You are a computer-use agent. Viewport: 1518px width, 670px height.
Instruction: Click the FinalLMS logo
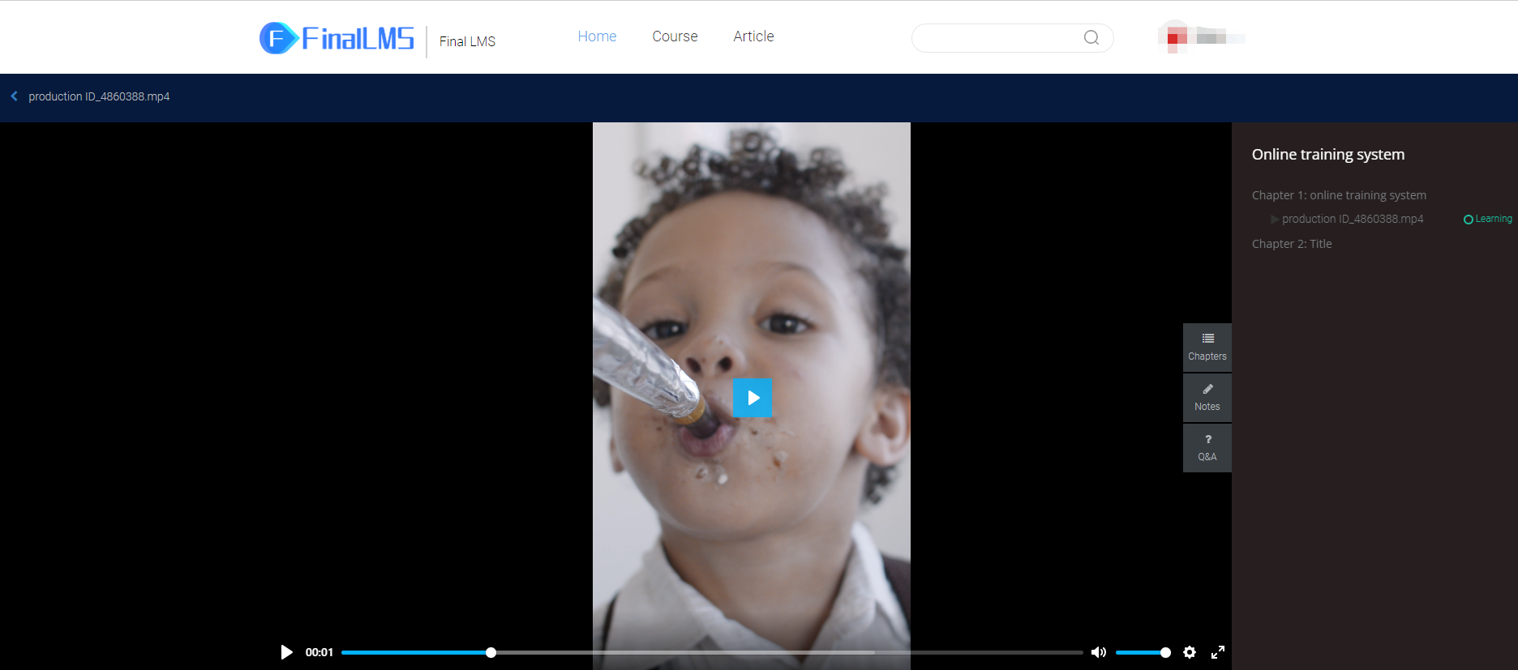click(337, 38)
